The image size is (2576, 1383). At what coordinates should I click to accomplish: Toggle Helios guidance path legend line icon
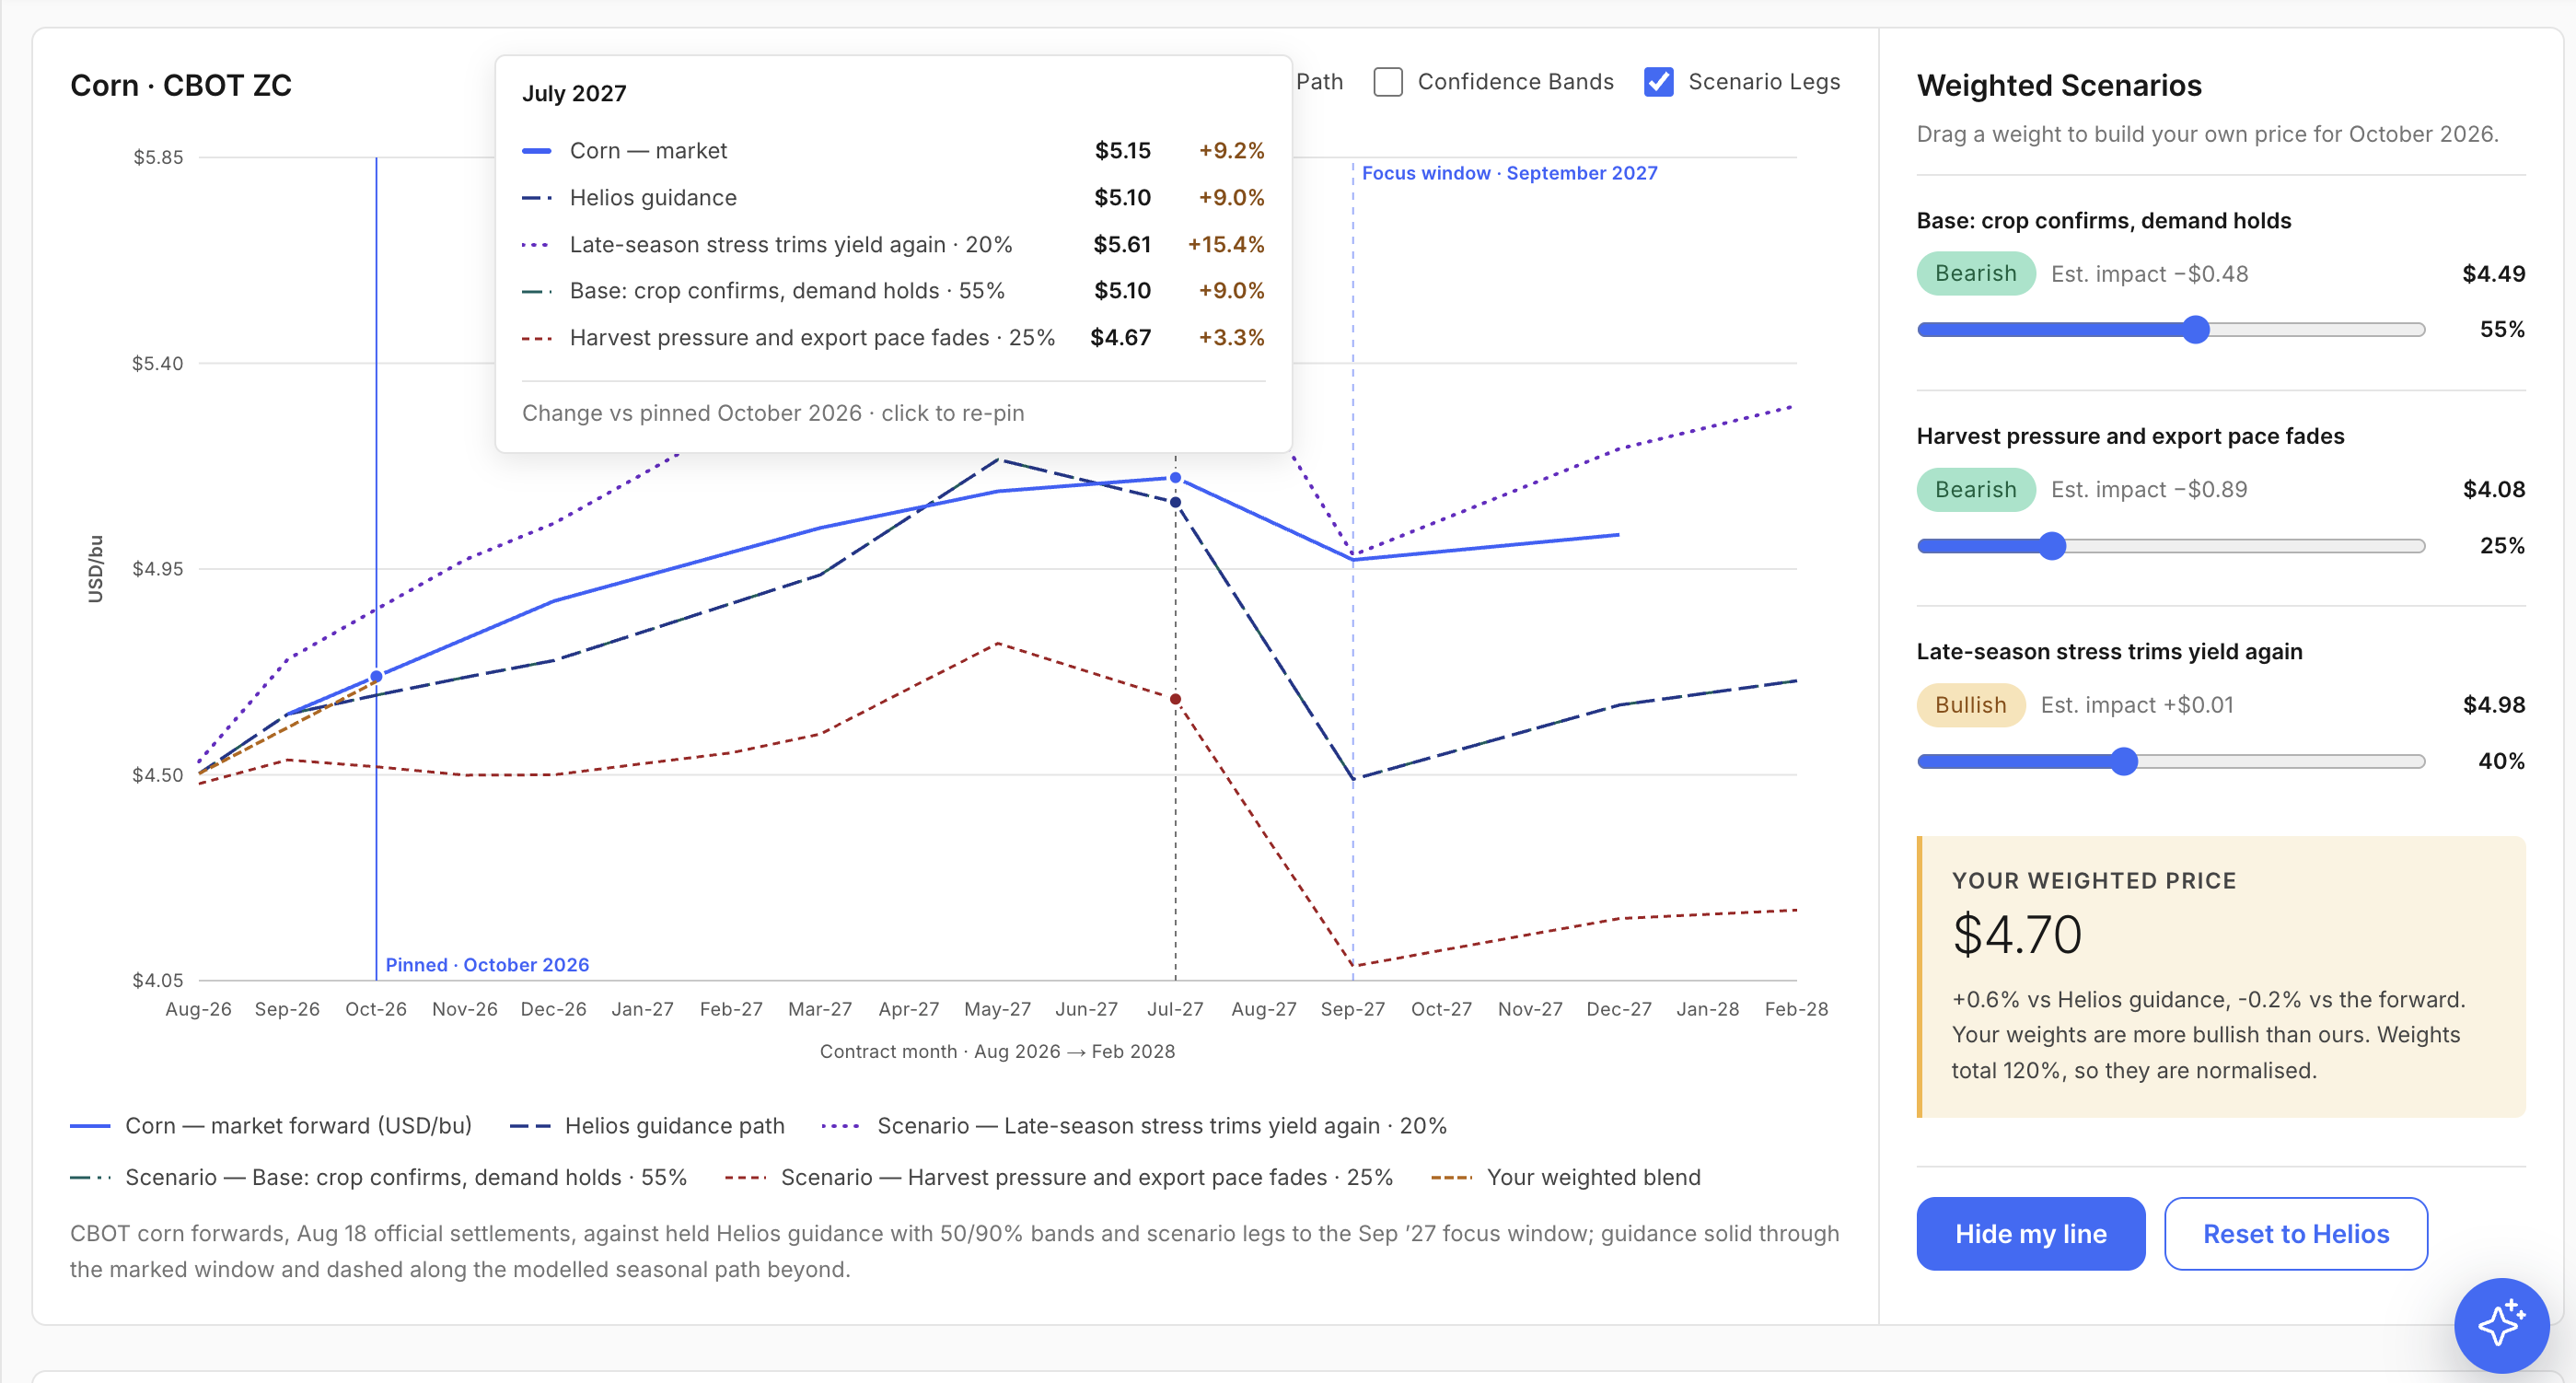pos(530,1126)
